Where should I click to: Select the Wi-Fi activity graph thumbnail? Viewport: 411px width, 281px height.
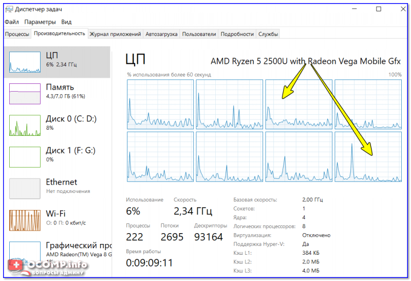(25, 220)
